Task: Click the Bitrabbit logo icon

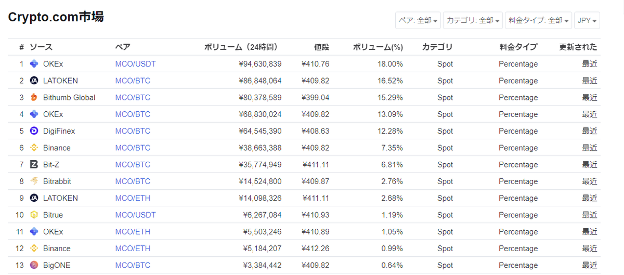Action: pyautogui.click(x=34, y=181)
